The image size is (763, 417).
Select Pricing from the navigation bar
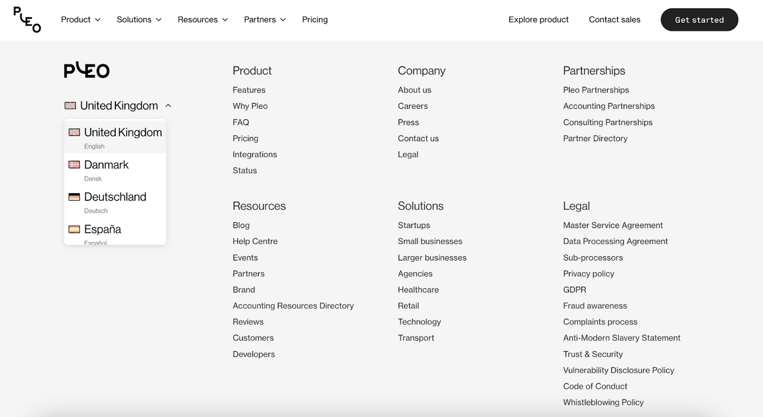(315, 19)
